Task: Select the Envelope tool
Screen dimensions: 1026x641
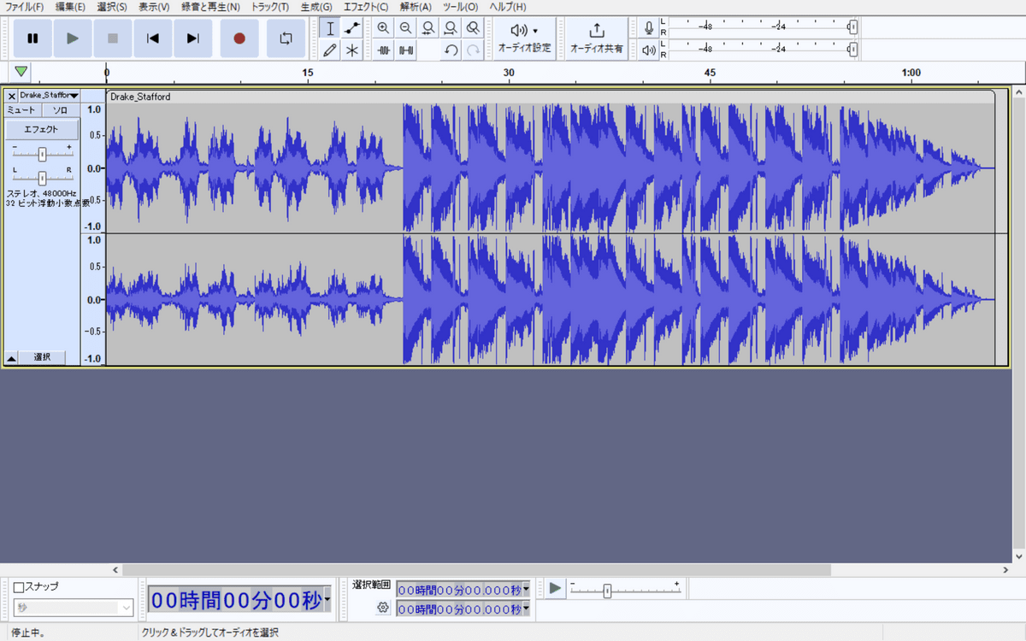Action: (351, 28)
